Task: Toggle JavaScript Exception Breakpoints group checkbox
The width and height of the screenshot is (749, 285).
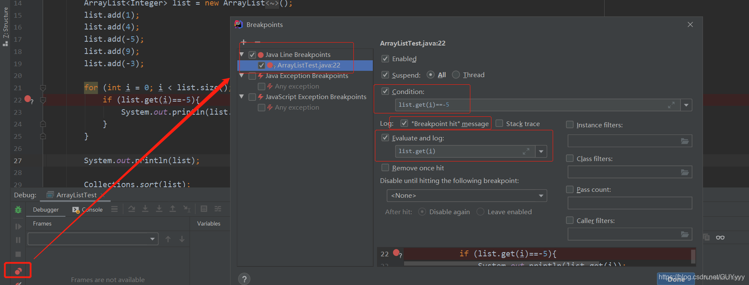Action: pos(252,97)
